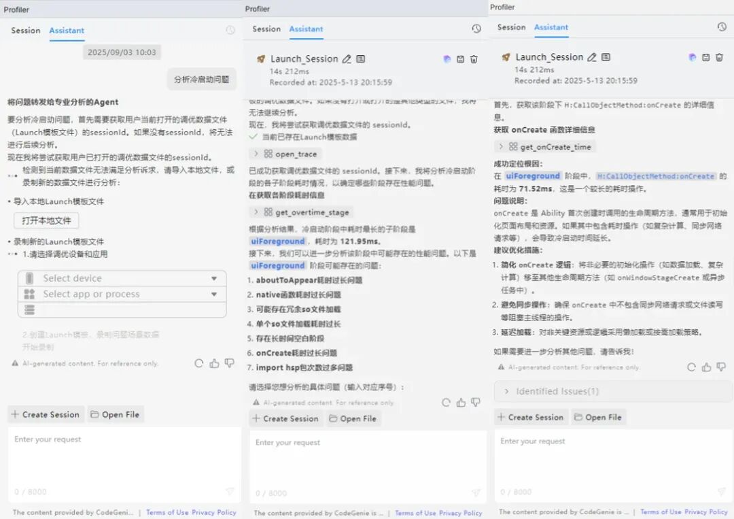Click pencil edit icon next to middle Launch_Session
734x519 pixels.
click(x=347, y=59)
